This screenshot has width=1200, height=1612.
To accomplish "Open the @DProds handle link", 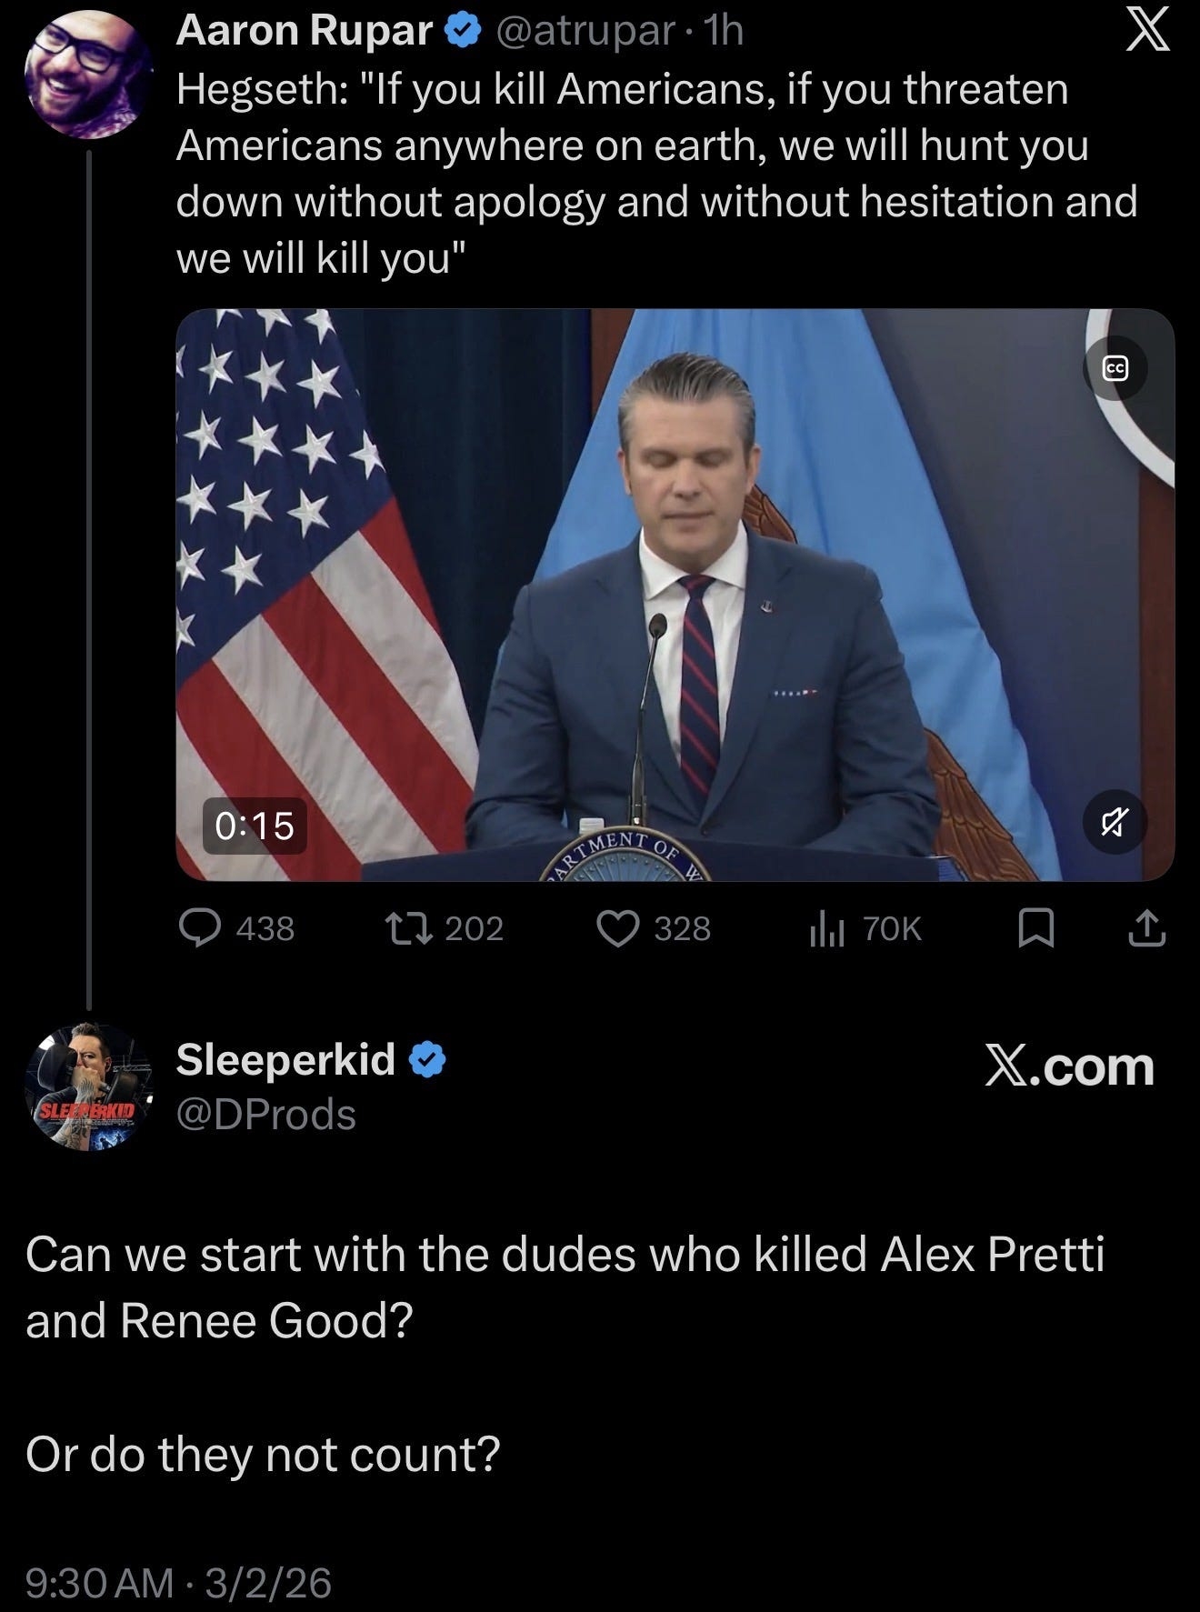I will [x=265, y=1114].
